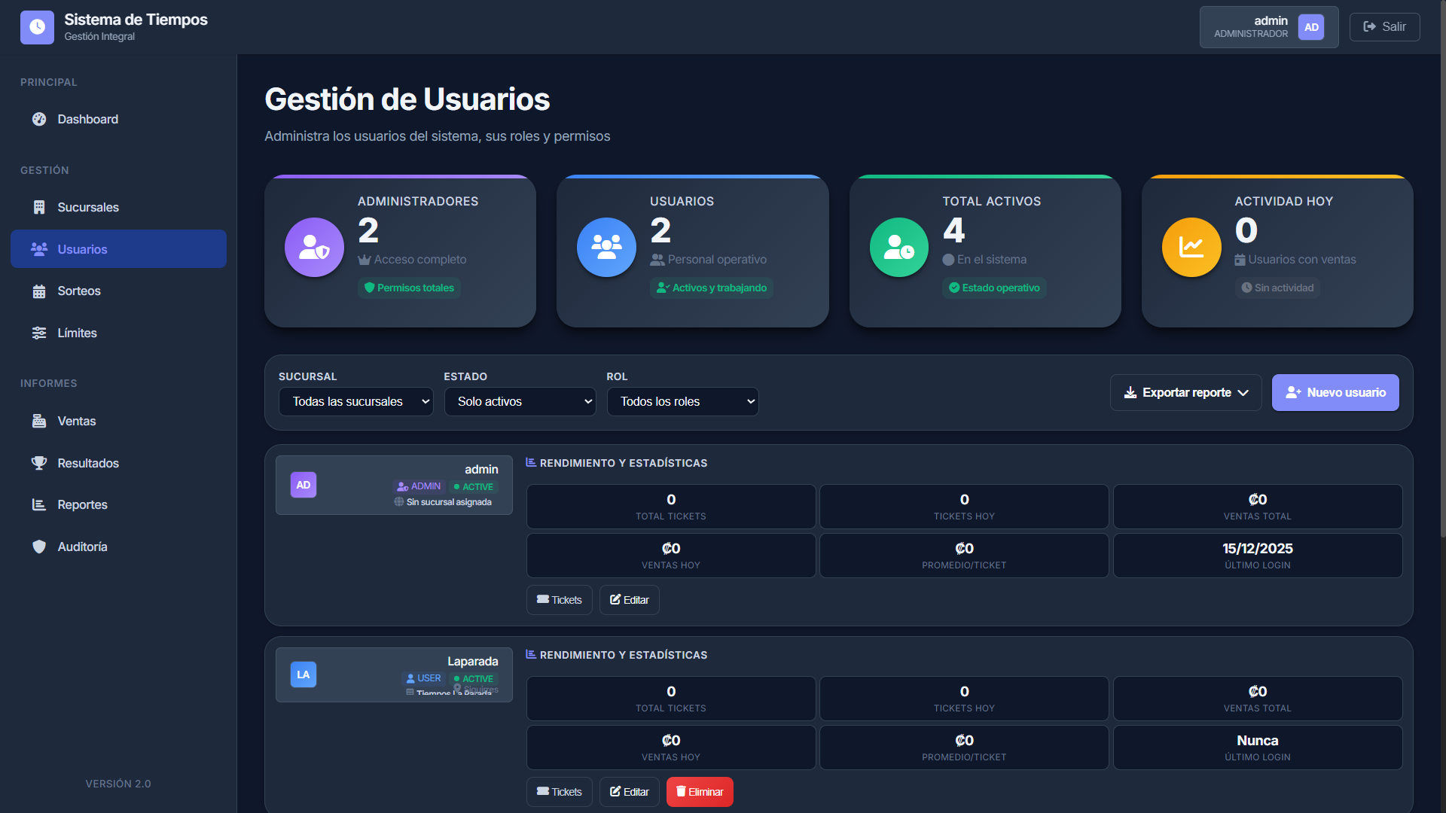Click the AD avatar badge for admin
Screen dimensions: 1446x813
(x=1310, y=27)
